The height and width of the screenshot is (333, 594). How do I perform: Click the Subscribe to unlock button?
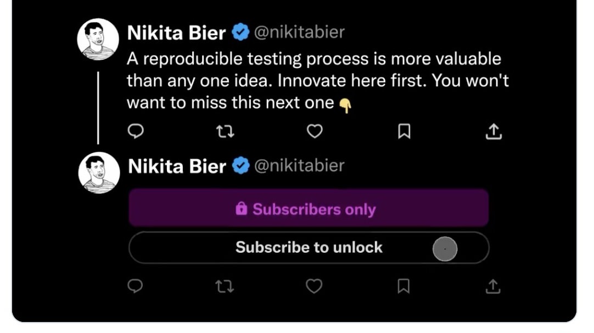pyautogui.click(x=309, y=248)
